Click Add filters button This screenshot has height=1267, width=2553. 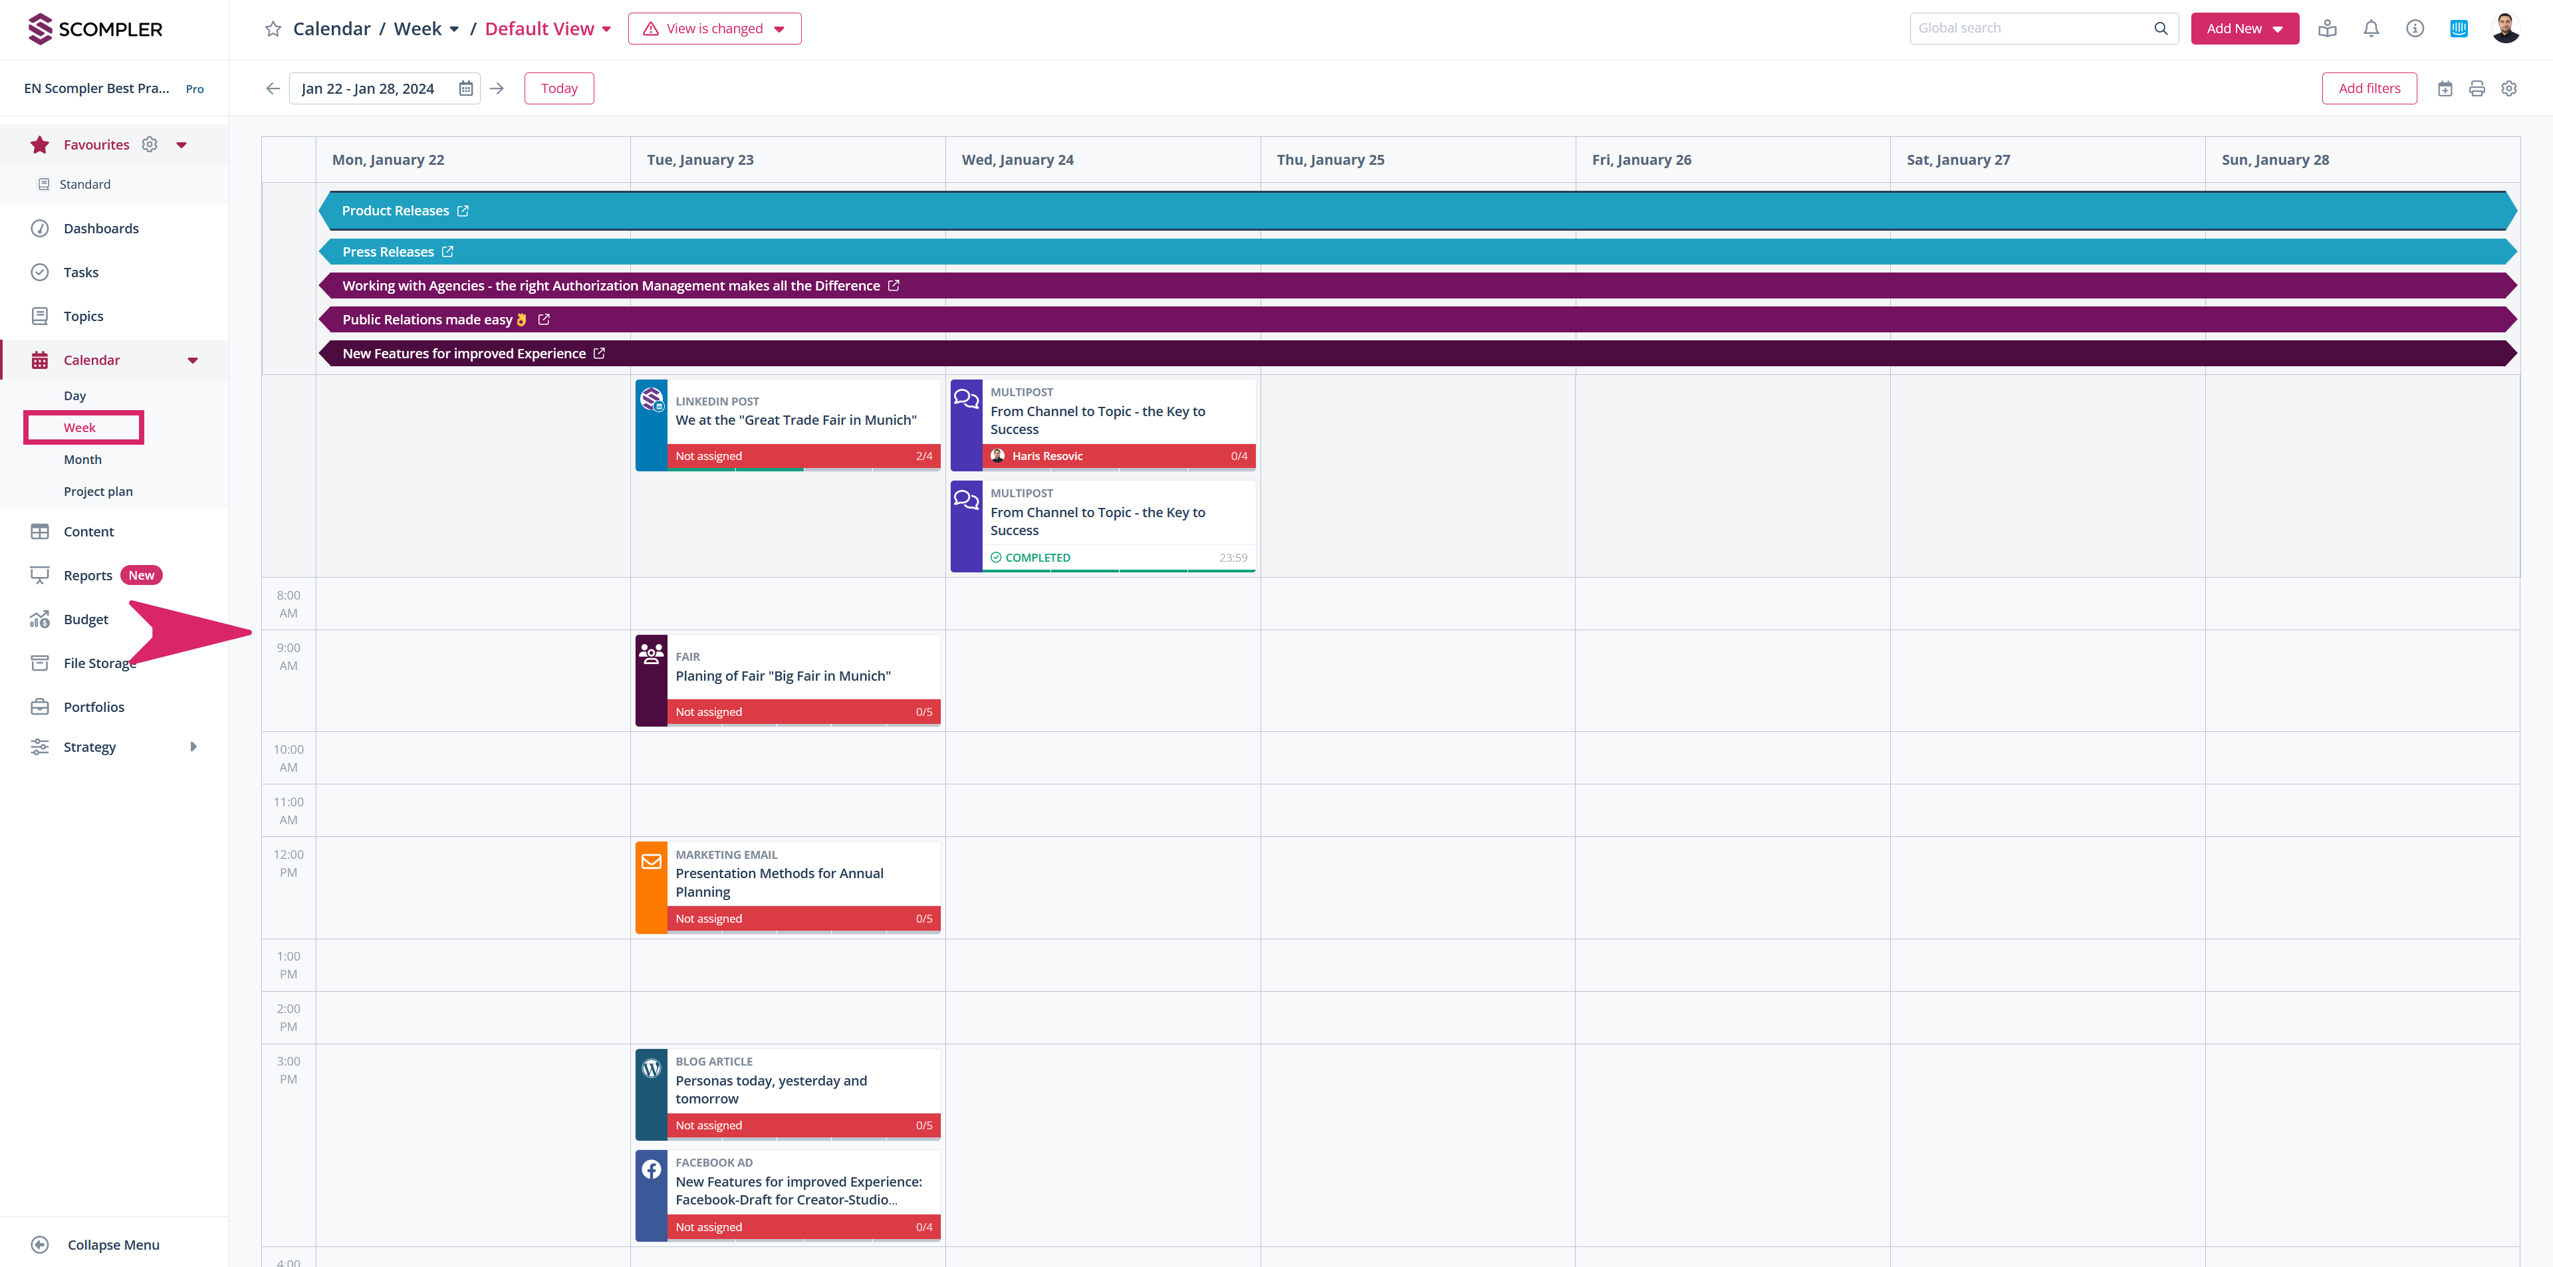tap(2369, 88)
